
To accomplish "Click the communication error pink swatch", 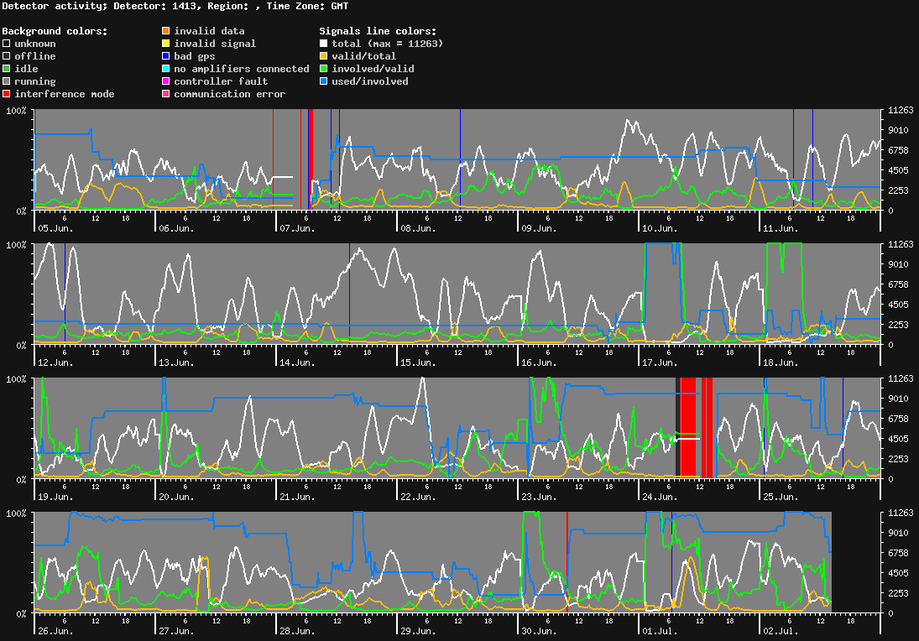I will (x=166, y=94).
